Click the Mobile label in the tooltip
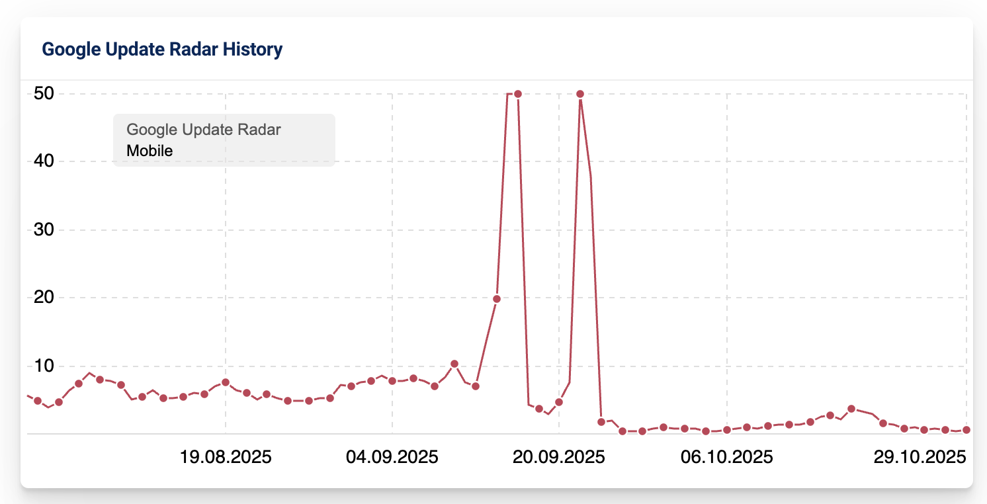Image resolution: width=987 pixels, height=504 pixels. tap(150, 151)
